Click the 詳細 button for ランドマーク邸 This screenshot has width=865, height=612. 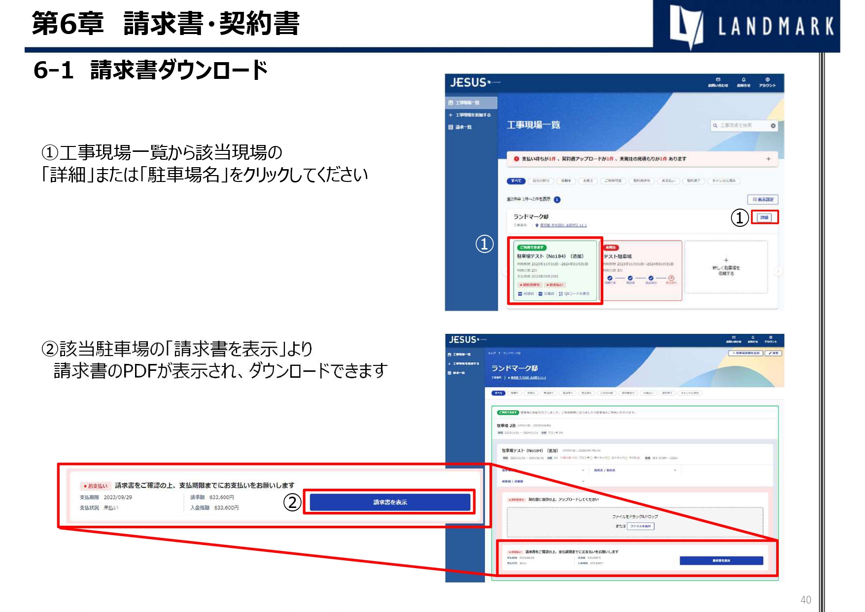pyautogui.click(x=764, y=217)
